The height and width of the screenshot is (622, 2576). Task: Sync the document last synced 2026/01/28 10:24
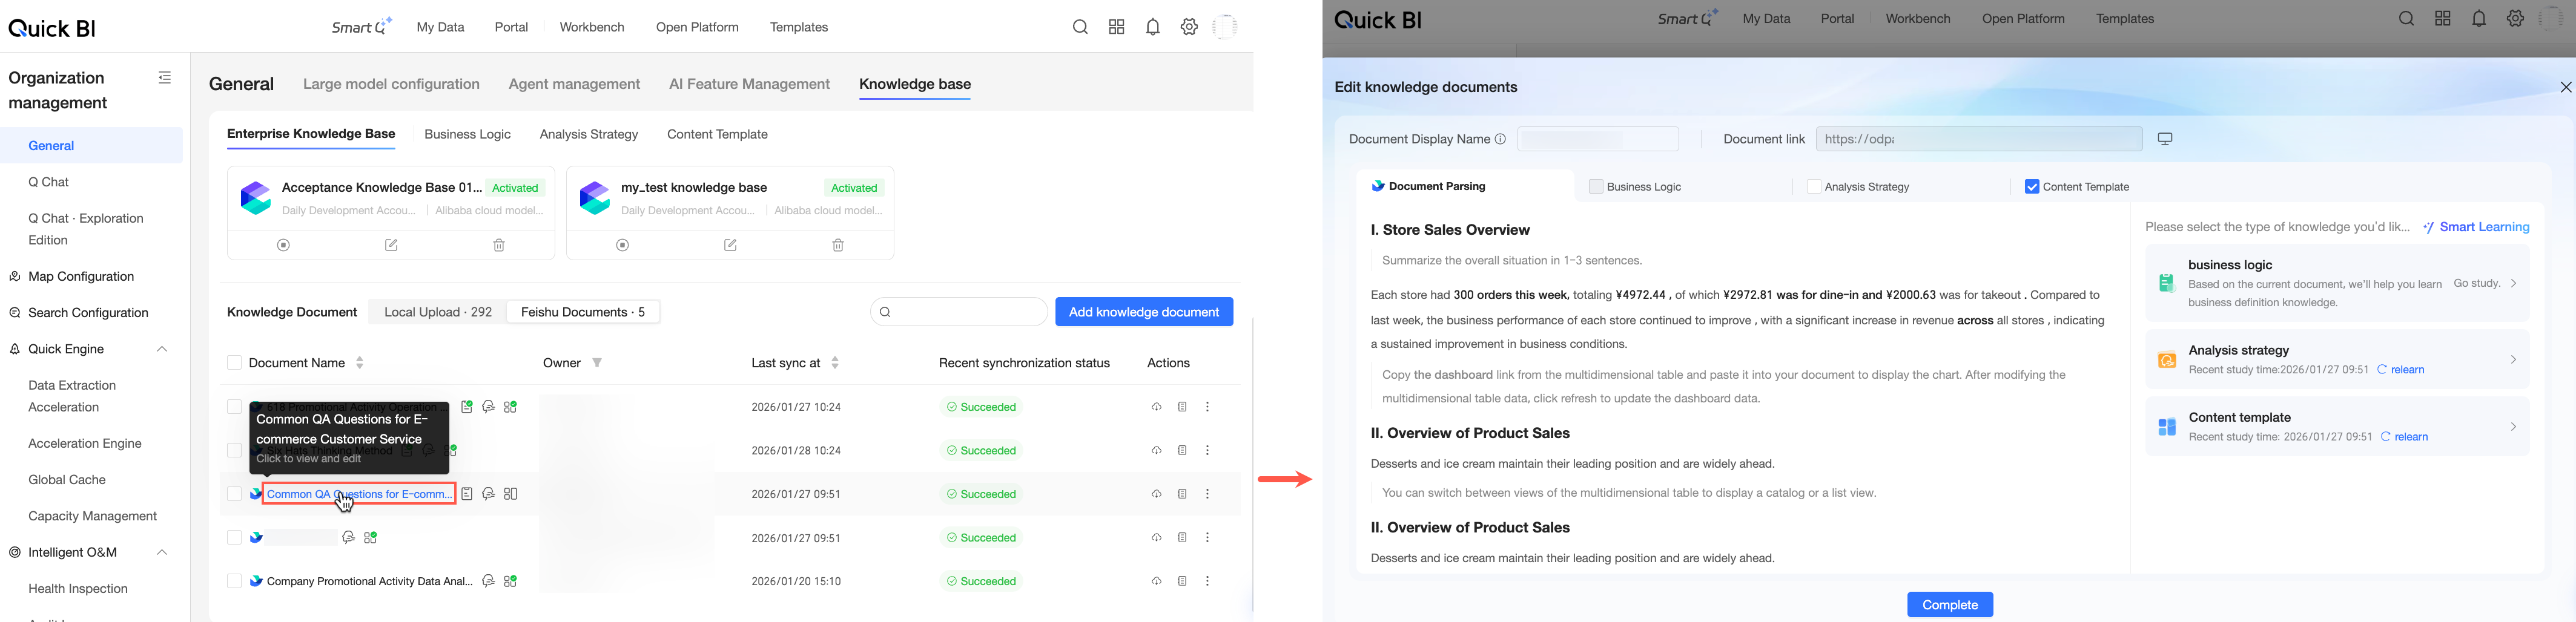(1156, 451)
